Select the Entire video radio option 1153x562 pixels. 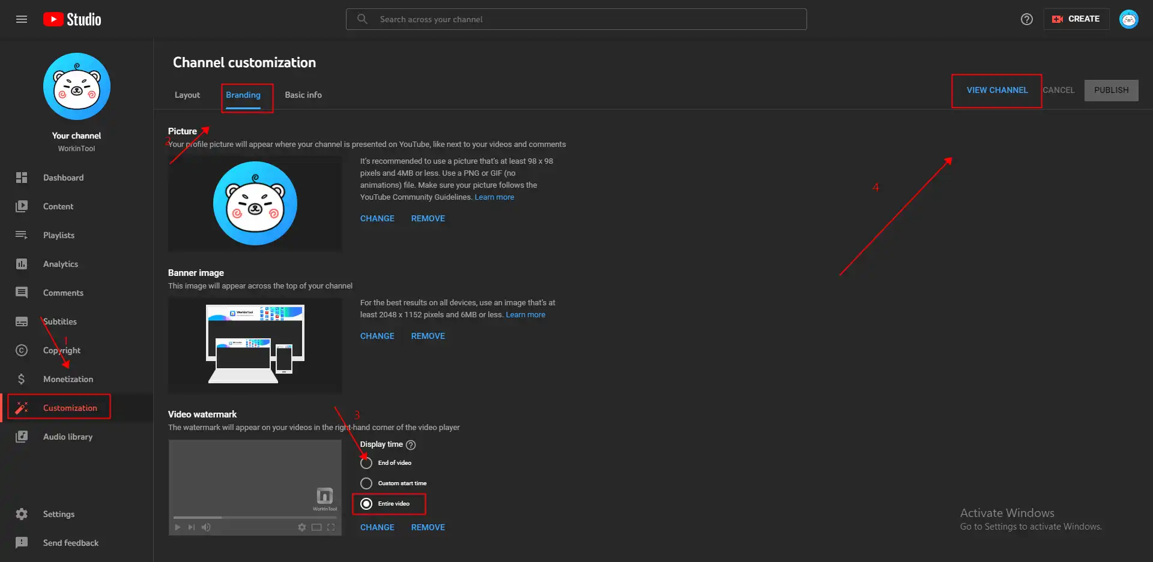[366, 504]
